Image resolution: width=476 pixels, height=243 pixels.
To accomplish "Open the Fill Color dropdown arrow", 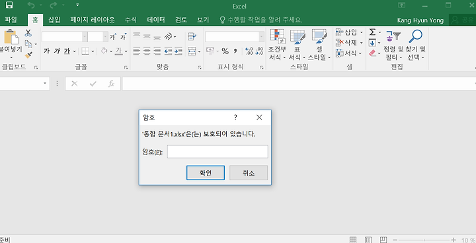I will pos(111,52).
